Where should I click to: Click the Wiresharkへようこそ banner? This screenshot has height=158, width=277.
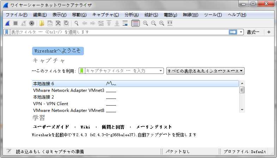click(x=58, y=51)
